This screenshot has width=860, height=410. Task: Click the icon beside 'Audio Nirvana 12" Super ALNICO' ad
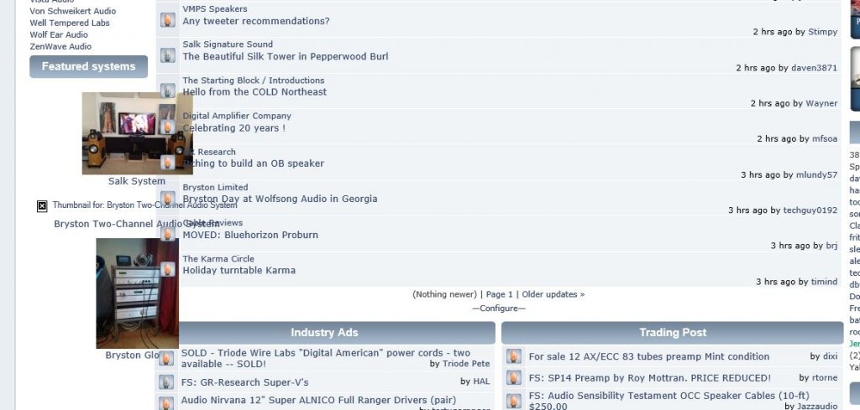[x=166, y=403]
